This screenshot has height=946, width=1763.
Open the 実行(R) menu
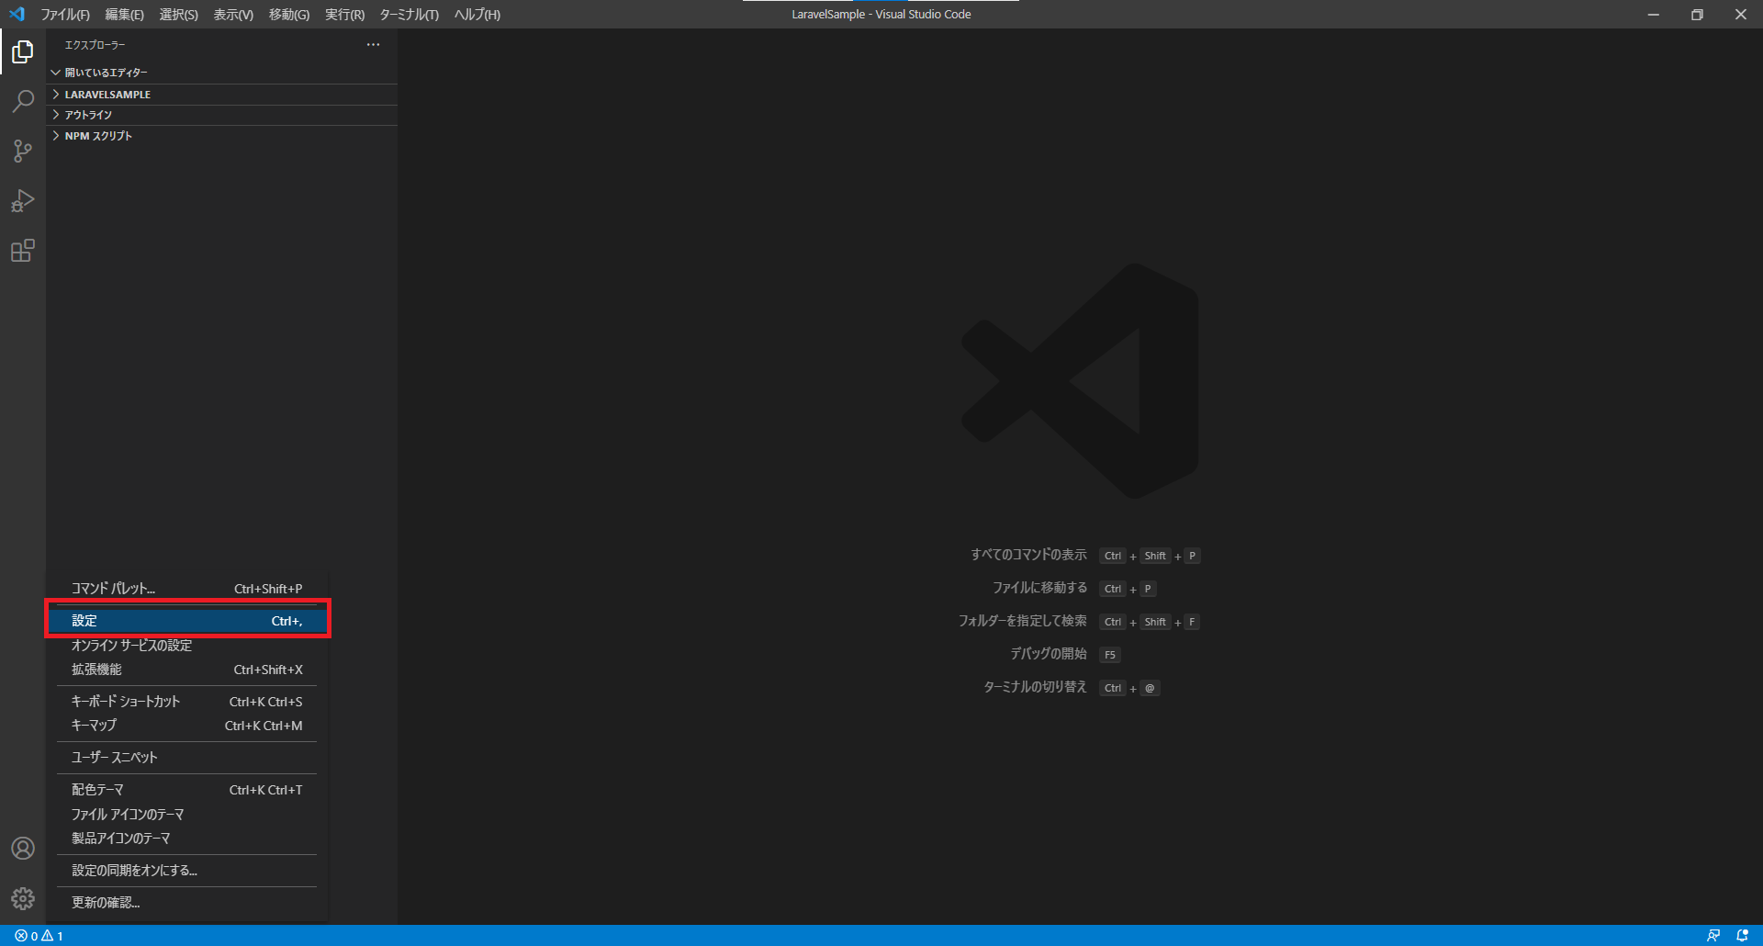[x=344, y=14]
